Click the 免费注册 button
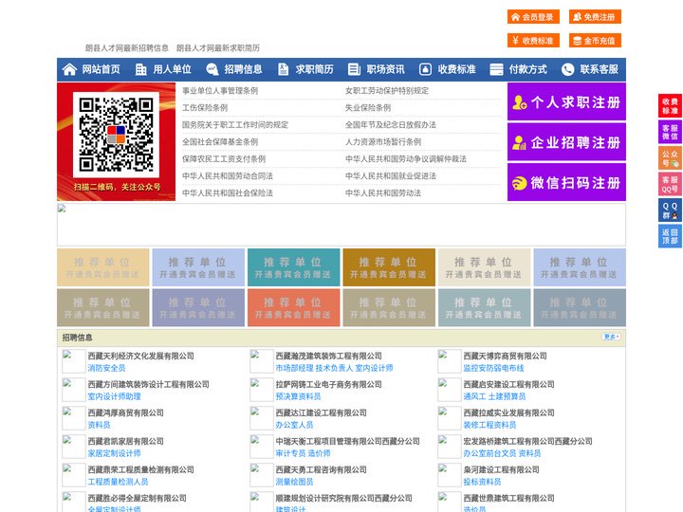Screen dimensions: 683x512 point(595,17)
